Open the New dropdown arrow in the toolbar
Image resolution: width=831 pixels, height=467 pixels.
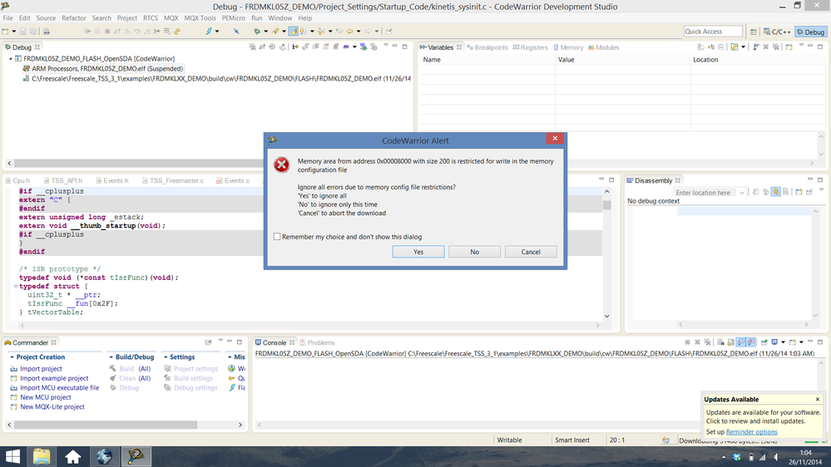(14, 32)
